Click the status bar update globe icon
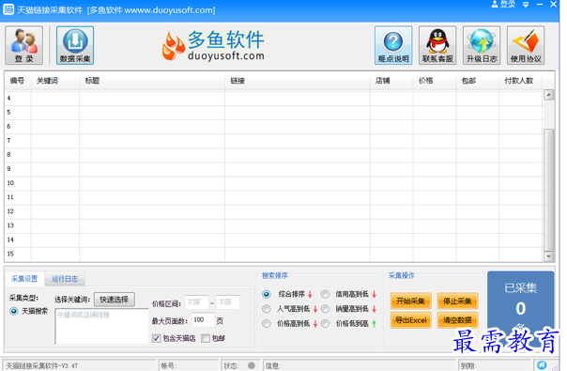This screenshot has width=567, height=371. click(542, 365)
